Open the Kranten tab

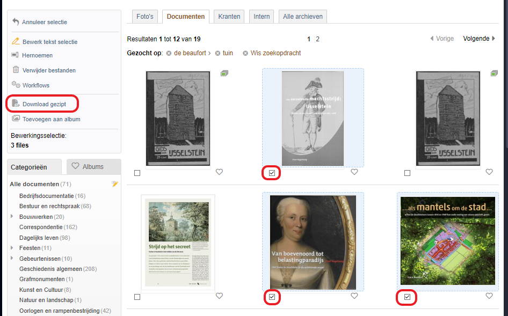click(229, 17)
